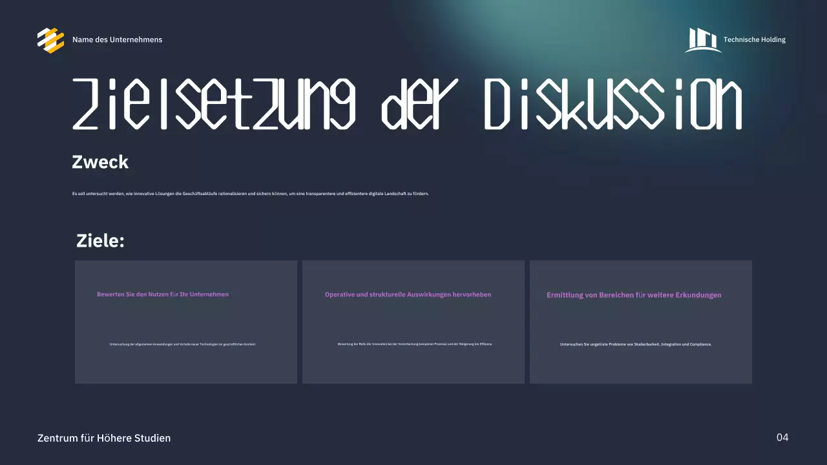Select the 'Zweck' heading
827x465 pixels.
(x=100, y=163)
